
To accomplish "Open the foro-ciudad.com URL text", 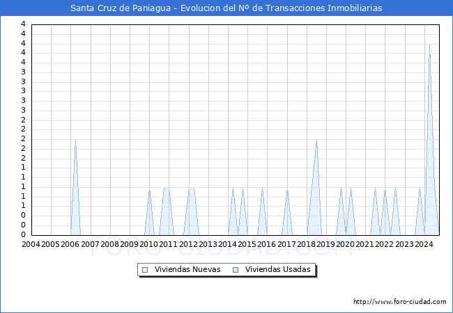I will pos(400,302).
